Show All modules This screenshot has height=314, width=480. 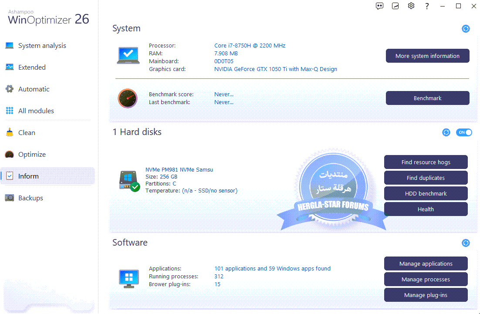(x=36, y=111)
